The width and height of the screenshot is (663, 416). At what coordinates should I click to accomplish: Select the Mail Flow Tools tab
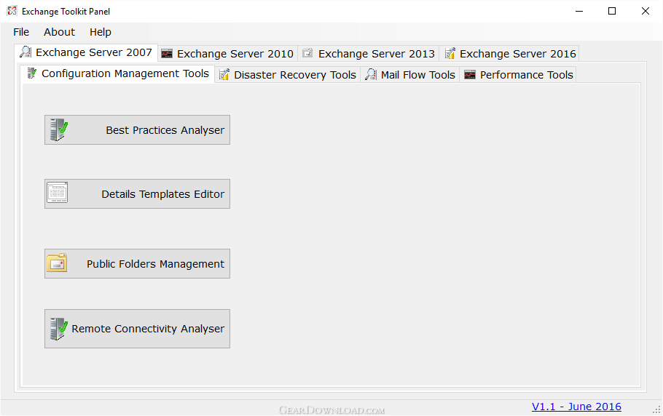(410, 75)
